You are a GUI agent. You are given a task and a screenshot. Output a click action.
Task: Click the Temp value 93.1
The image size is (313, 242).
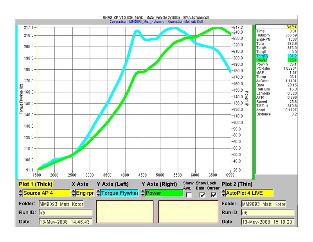[x=293, y=77]
